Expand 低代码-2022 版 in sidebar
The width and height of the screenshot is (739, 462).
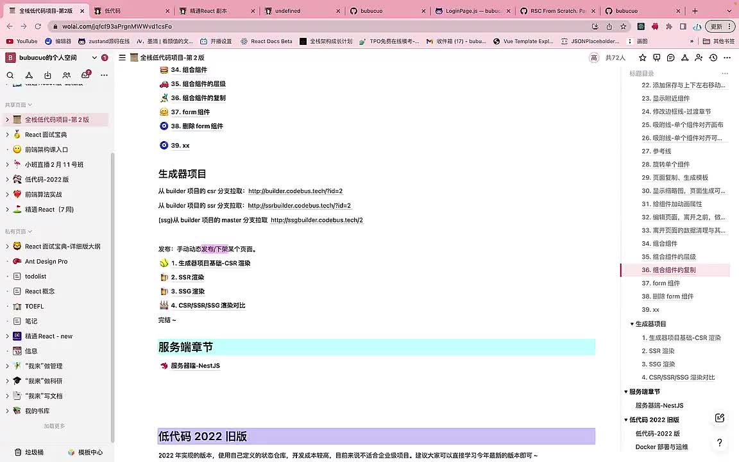coord(7,180)
